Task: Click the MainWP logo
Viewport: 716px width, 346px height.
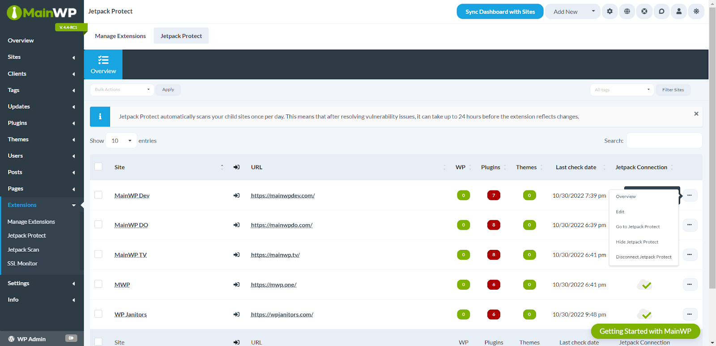Action: (42, 13)
